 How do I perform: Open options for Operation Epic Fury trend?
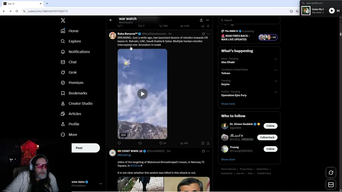coord(276,92)
